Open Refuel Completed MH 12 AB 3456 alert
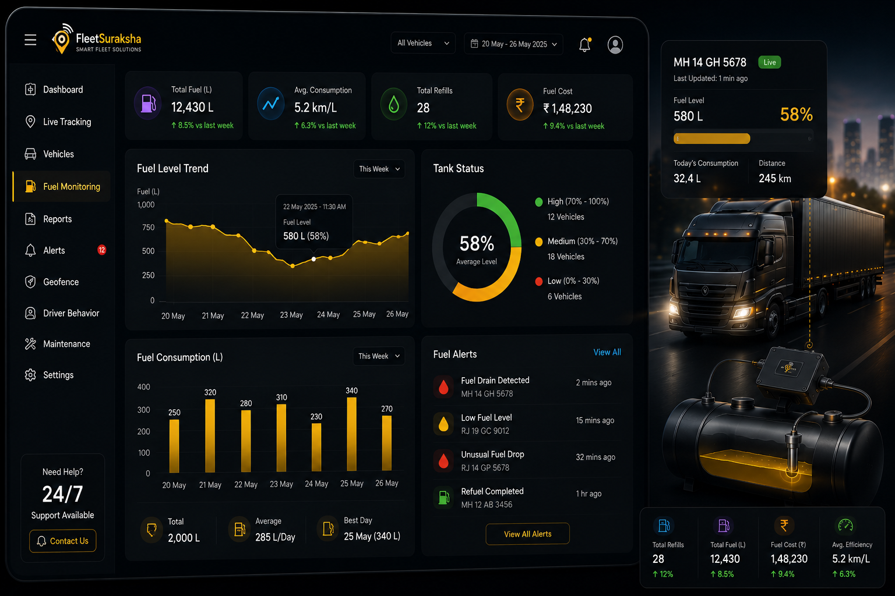895x596 pixels. coord(527,498)
